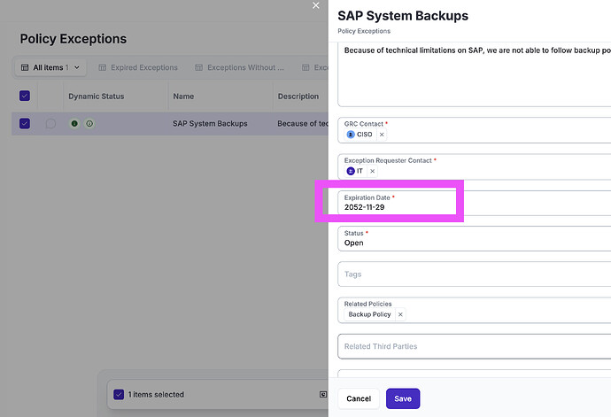The width and height of the screenshot is (611, 417).
Task: Open the Status dropdown showing Open
Action: 474,238
